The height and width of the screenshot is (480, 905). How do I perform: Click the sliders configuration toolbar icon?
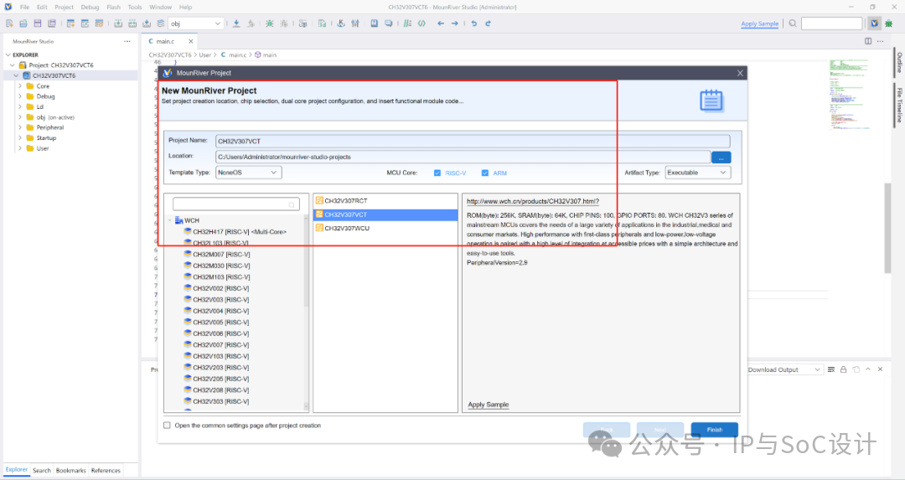pyautogui.click(x=355, y=23)
